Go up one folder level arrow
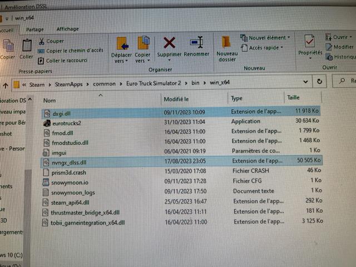356x267 pixels. 6,86
